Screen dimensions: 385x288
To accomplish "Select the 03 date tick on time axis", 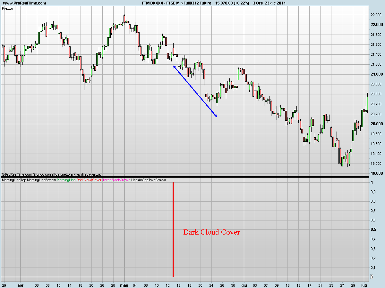I will [x=255, y=285].
